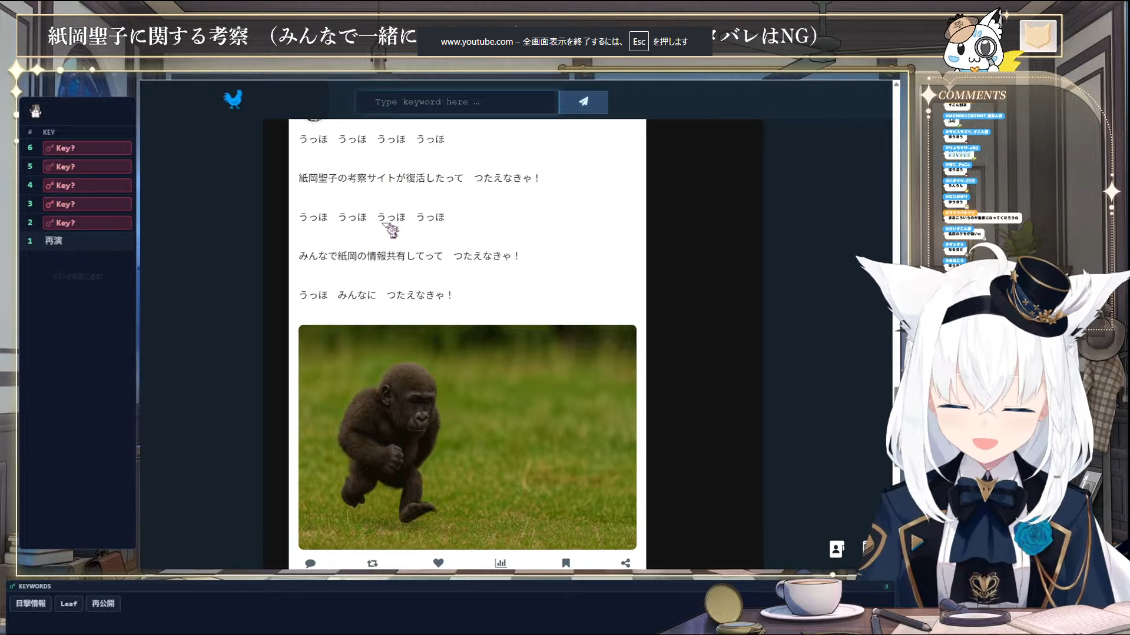Click the 目撃情報 keyword tag
This screenshot has width=1130, height=635.
(31, 603)
